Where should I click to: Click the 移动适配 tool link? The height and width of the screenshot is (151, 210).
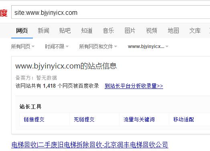click(x=184, y=119)
